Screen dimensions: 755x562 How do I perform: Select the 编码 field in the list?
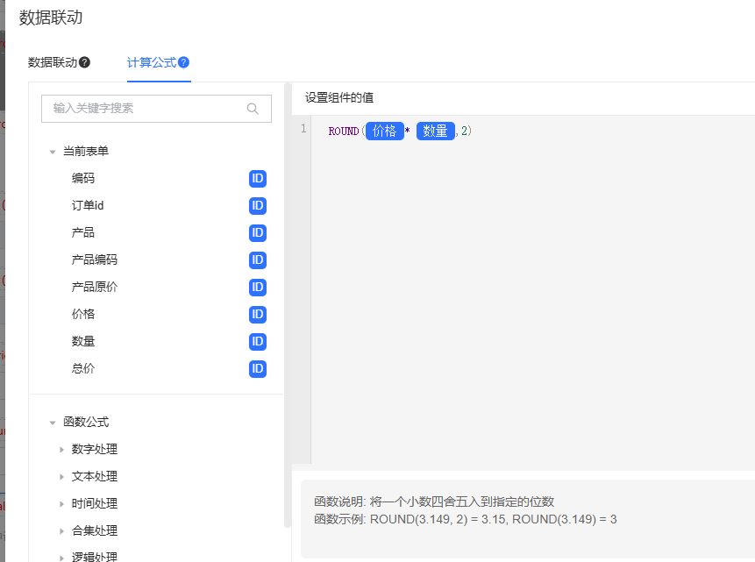(x=83, y=178)
